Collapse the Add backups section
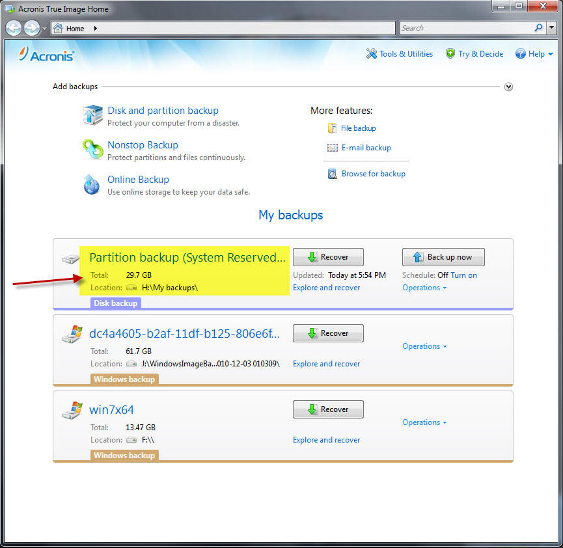 click(x=508, y=87)
